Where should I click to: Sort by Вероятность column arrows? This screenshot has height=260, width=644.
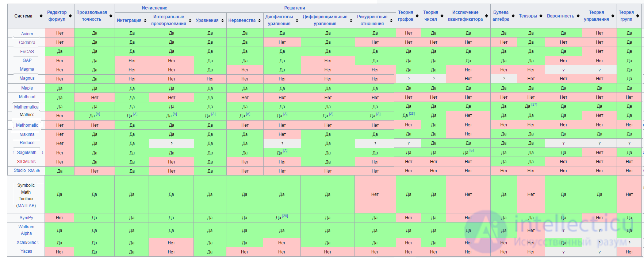click(x=578, y=16)
